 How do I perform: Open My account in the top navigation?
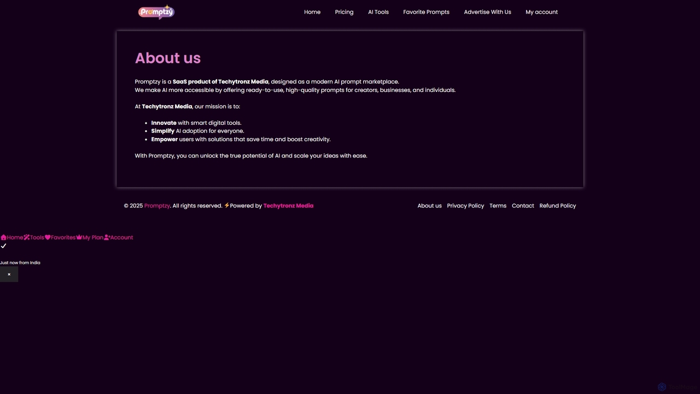[x=541, y=12]
